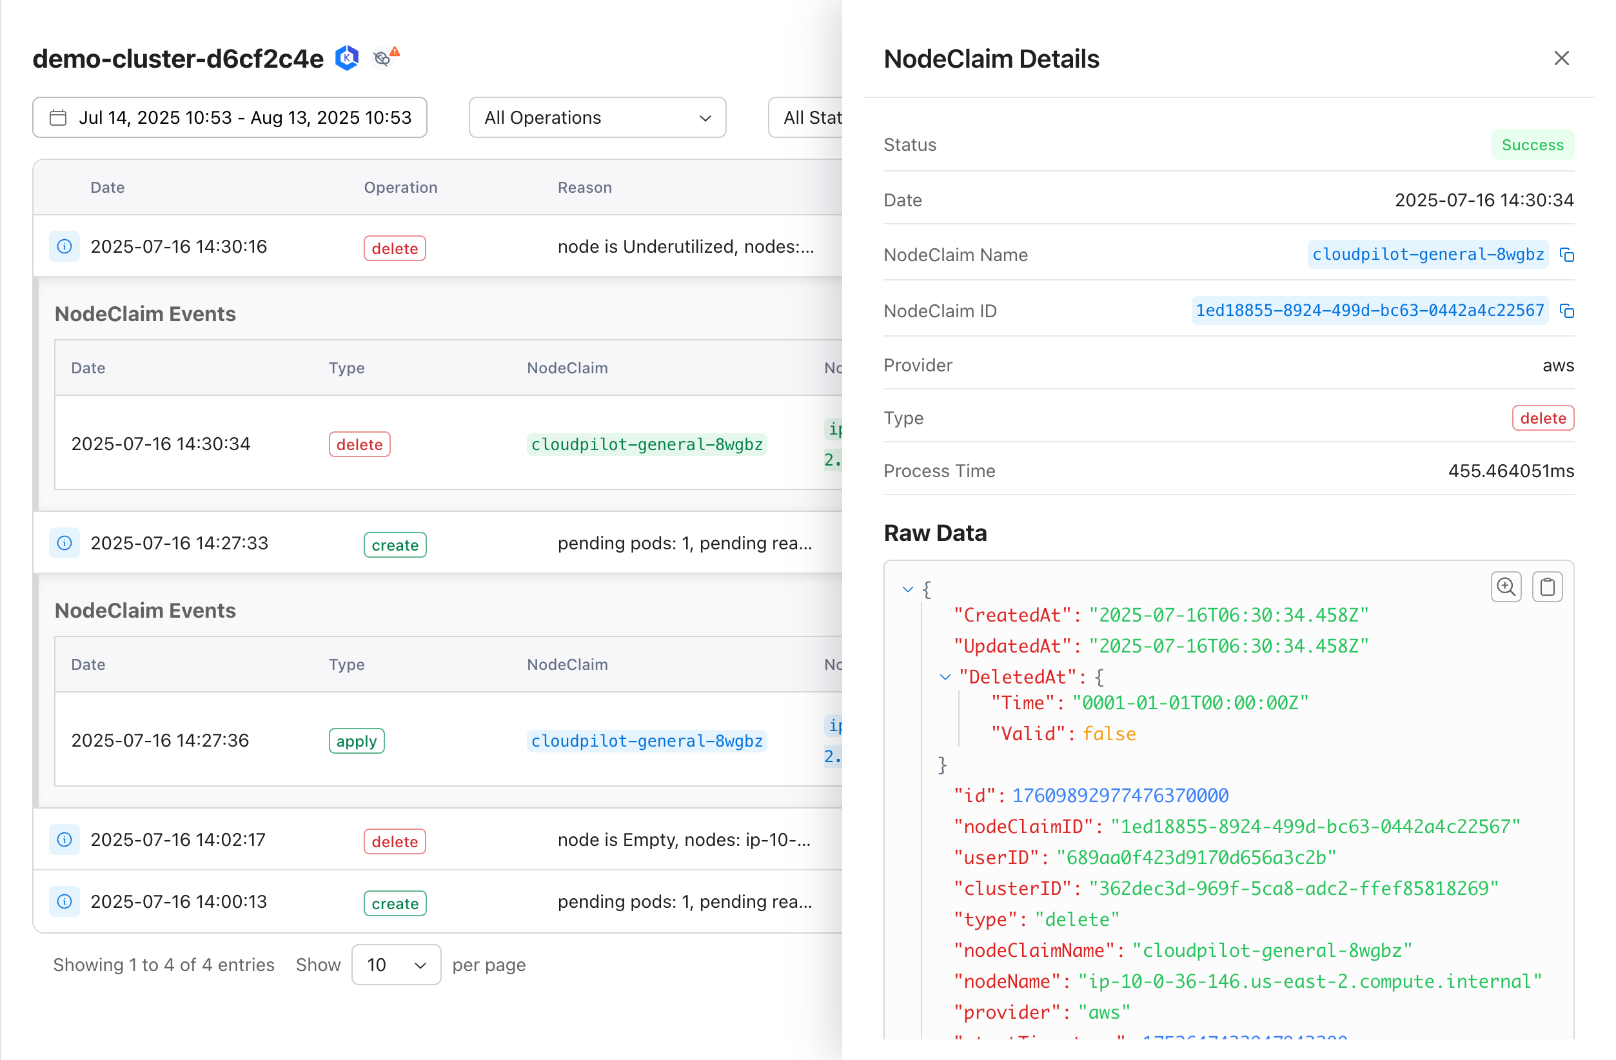Copy Raw Data to the clipboard

[1547, 587]
